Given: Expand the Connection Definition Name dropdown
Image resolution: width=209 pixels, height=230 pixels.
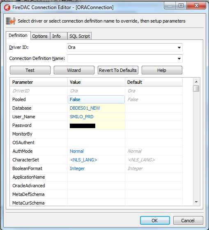Looking at the screenshot, I should (x=179, y=58).
